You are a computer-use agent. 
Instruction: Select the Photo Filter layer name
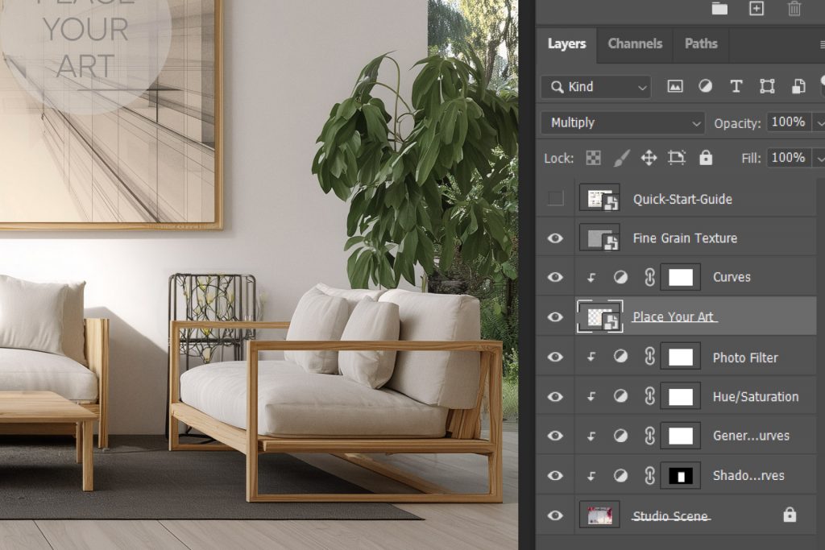coord(745,358)
